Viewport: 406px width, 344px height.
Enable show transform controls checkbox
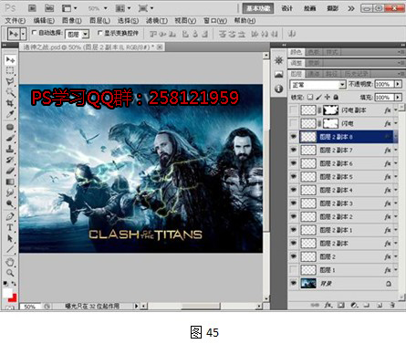click(x=99, y=33)
